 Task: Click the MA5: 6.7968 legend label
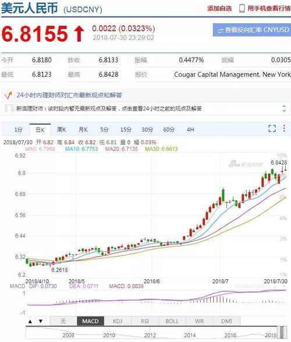[40, 149]
